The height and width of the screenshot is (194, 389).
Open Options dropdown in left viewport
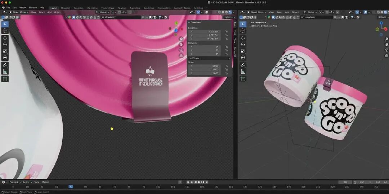tap(229, 17)
